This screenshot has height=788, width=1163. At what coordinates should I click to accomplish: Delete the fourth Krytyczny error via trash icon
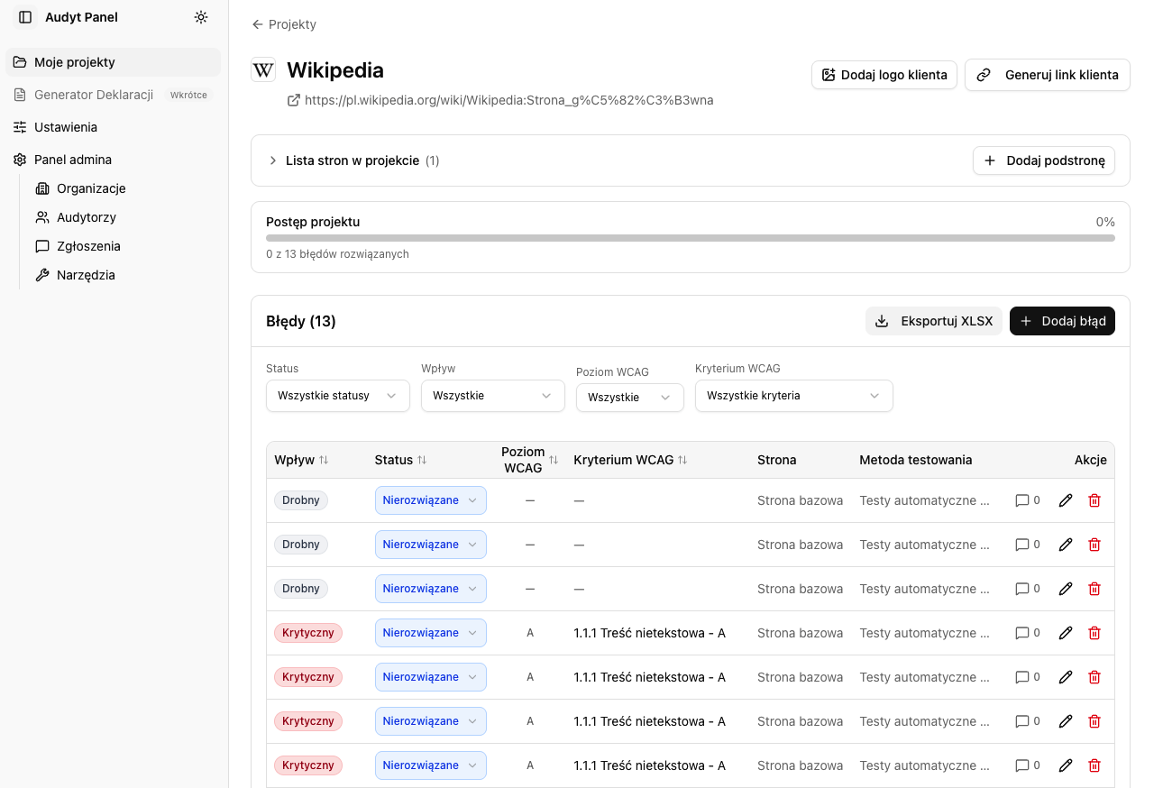coord(1094,765)
